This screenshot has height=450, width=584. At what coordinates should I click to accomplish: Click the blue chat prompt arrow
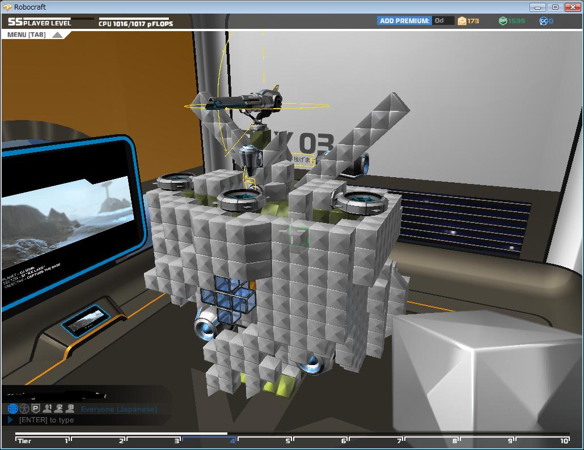tap(10, 420)
